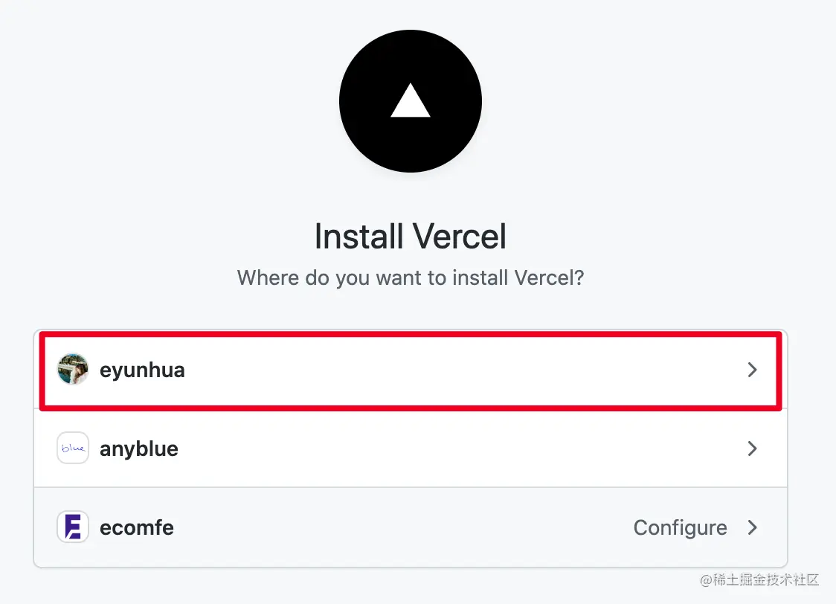Select the ecomfe account name
The image size is (836, 604).
(x=137, y=527)
